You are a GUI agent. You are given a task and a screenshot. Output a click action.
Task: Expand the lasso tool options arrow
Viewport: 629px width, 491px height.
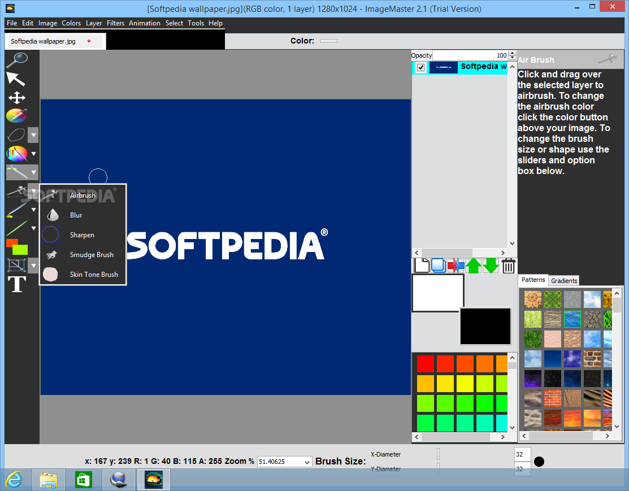[x=34, y=135]
